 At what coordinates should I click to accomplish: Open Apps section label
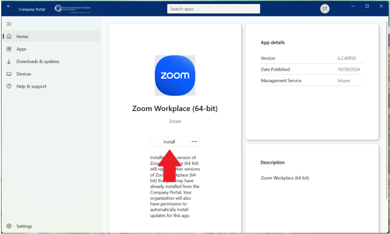click(x=21, y=49)
